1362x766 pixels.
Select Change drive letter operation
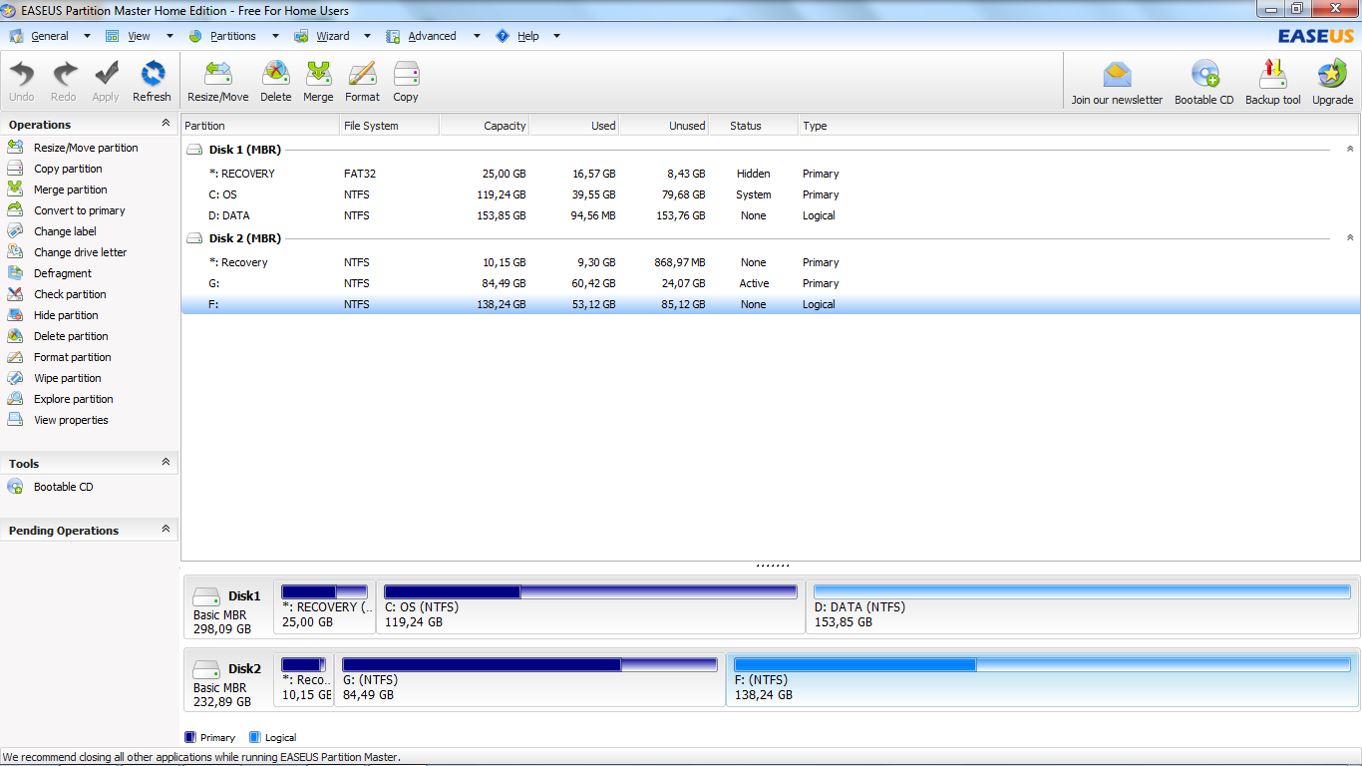tap(81, 252)
